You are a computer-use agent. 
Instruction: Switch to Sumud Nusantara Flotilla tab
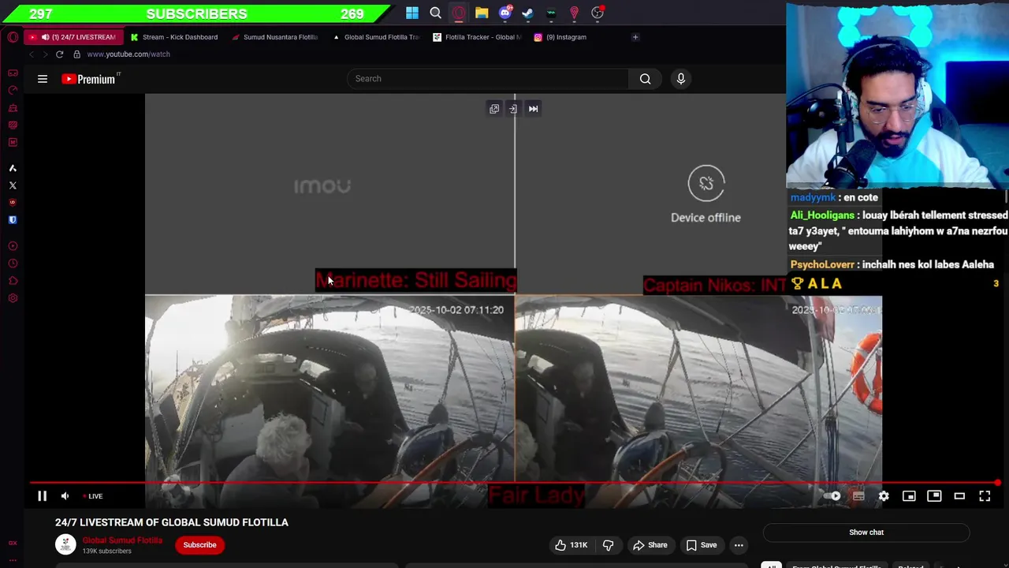(x=275, y=37)
